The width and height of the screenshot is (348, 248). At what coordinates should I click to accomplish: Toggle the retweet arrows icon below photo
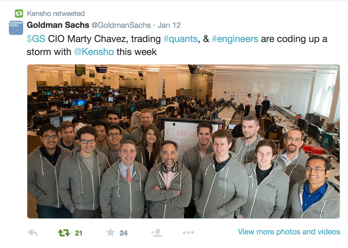[x=64, y=233]
